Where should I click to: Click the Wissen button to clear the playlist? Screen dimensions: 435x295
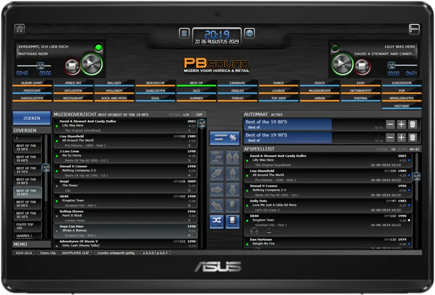[x=232, y=221]
